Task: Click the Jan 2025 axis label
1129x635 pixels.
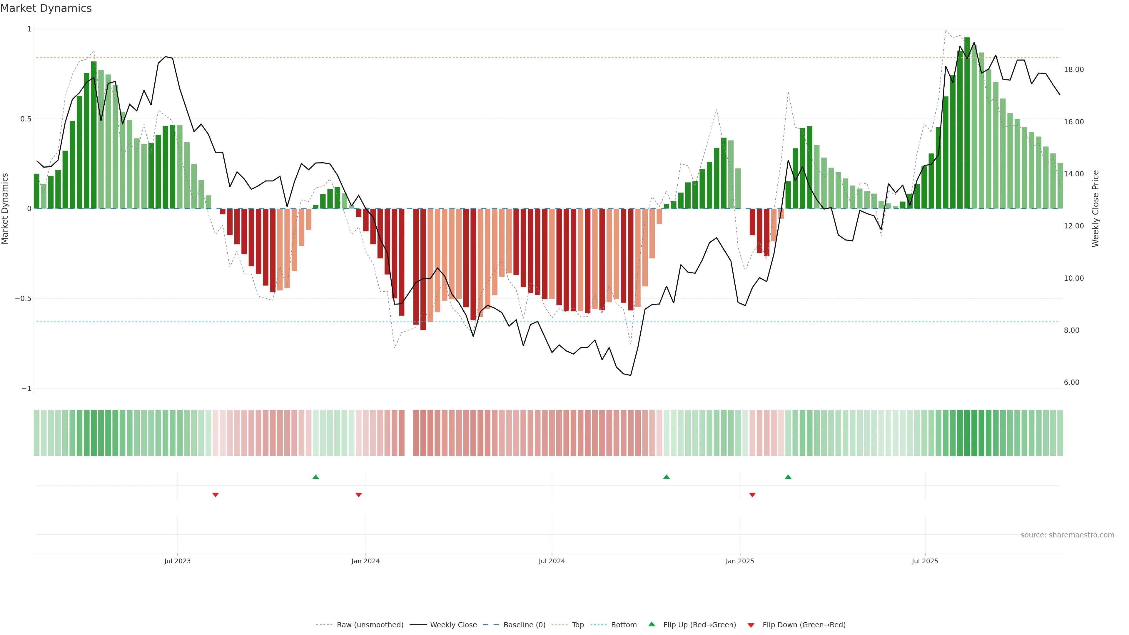Action: click(739, 561)
